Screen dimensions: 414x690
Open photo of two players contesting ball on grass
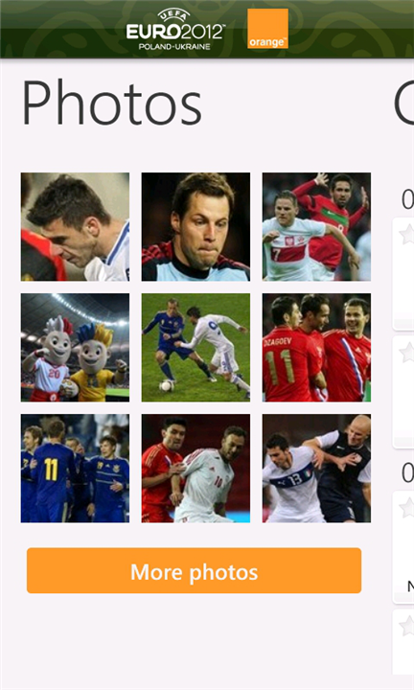click(x=195, y=348)
